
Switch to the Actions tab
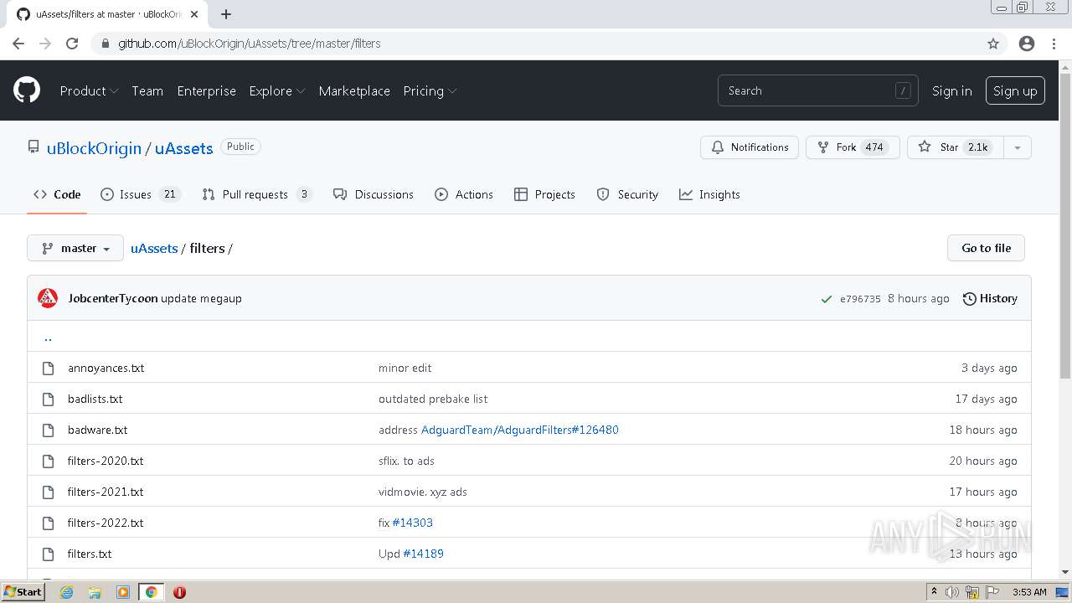pyautogui.click(x=464, y=194)
